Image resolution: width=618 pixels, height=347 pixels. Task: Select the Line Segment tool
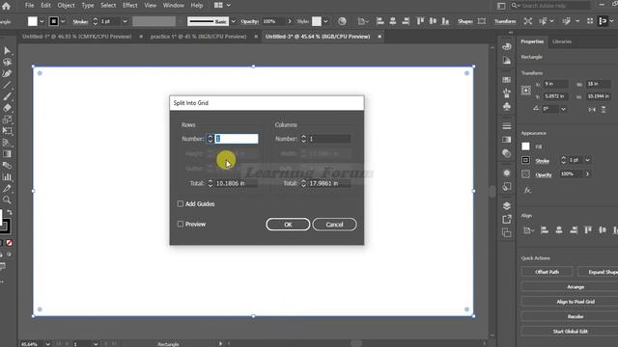[7, 85]
